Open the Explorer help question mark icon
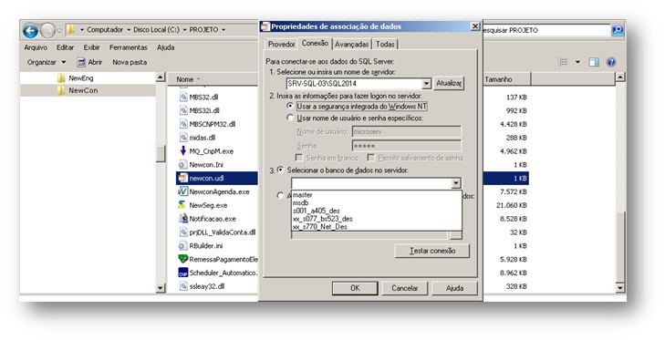The height and width of the screenshot is (340, 665). click(x=611, y=62)
